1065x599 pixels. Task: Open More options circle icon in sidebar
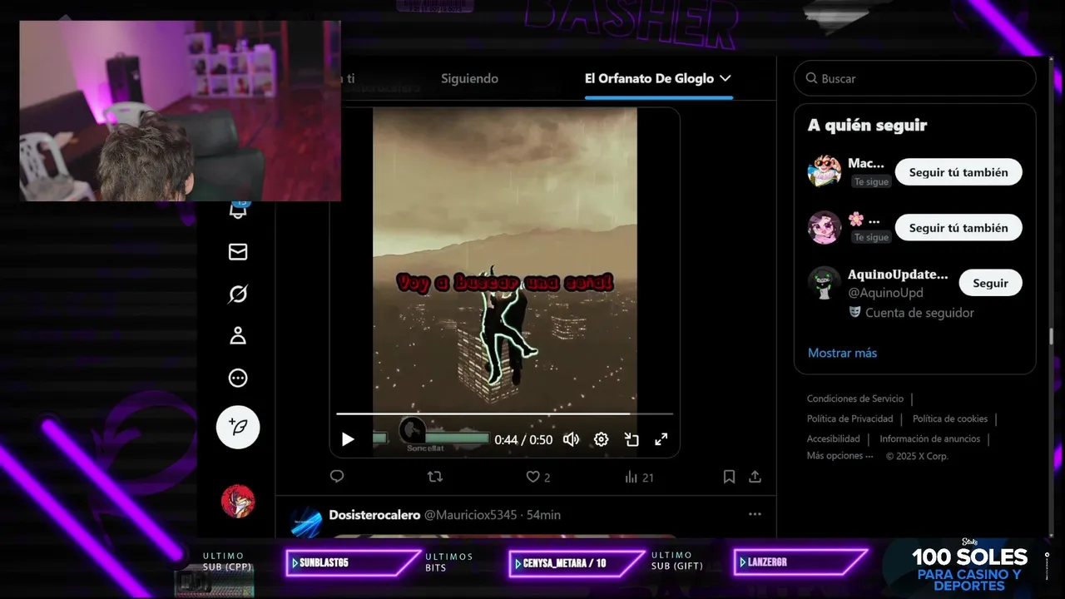tap(238, 378)
